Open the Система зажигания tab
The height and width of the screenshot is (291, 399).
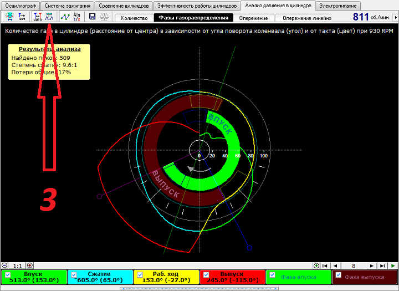(68, 6)
